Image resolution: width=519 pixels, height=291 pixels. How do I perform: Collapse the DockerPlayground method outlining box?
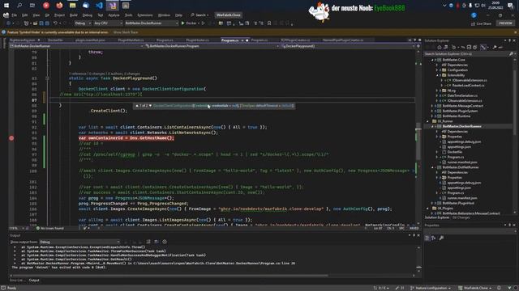(47, 78)
